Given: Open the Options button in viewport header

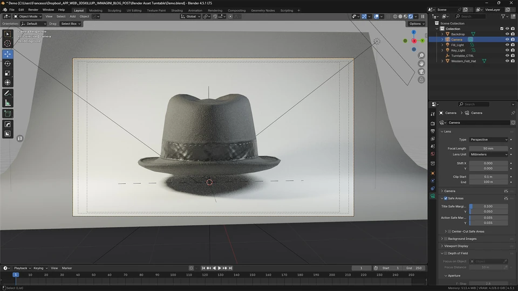Looking at the screenshot, I should pyautogui.click(x=416, y=24).
